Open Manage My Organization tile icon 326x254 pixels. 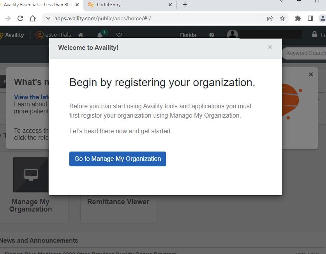click(x=31, y=175)
